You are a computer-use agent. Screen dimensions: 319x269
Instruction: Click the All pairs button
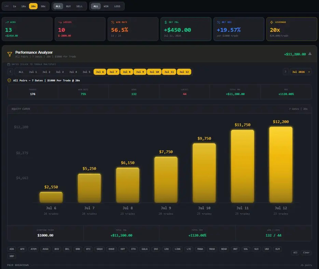tap(295, 253)
